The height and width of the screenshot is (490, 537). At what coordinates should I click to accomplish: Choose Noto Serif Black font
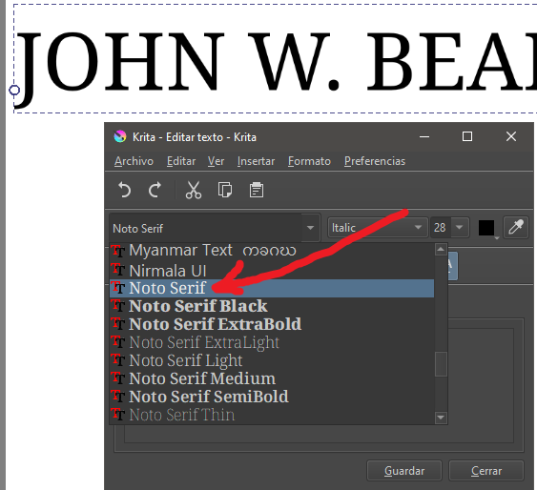tap(272, 306)
